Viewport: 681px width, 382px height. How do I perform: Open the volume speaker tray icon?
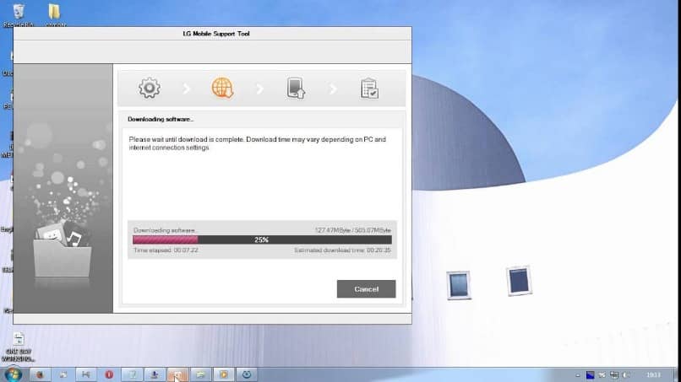click(626, 375)
